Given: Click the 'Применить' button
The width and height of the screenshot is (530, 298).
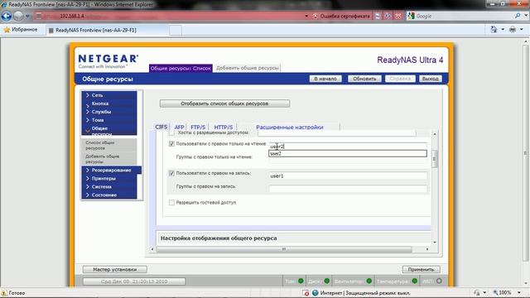Looking at the screenshot, I should click(421, 270).
